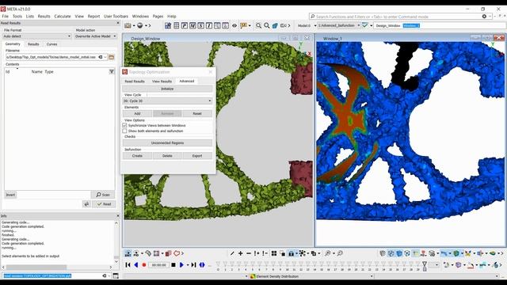Enable Show both elements and isofunction checkbox
The image size is (507, 285).
[125, 131]
